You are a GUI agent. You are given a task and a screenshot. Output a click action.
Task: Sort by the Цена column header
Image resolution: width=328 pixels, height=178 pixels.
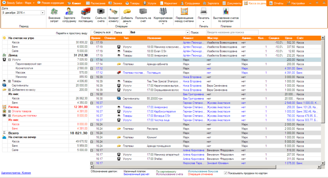pyautogui.click(x=288, y=38)
